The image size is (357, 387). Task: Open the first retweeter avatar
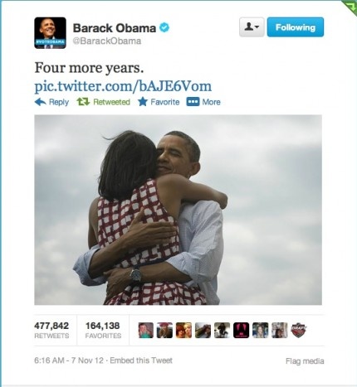[x=146, y=330]
